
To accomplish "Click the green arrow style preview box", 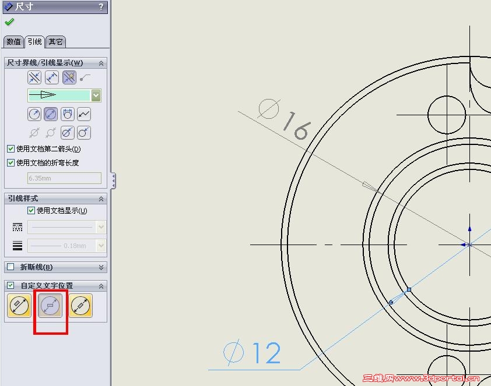I will (59, 95).
